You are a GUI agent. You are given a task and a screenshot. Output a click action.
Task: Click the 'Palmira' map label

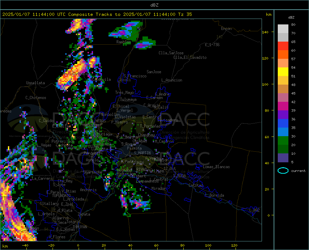134,148
